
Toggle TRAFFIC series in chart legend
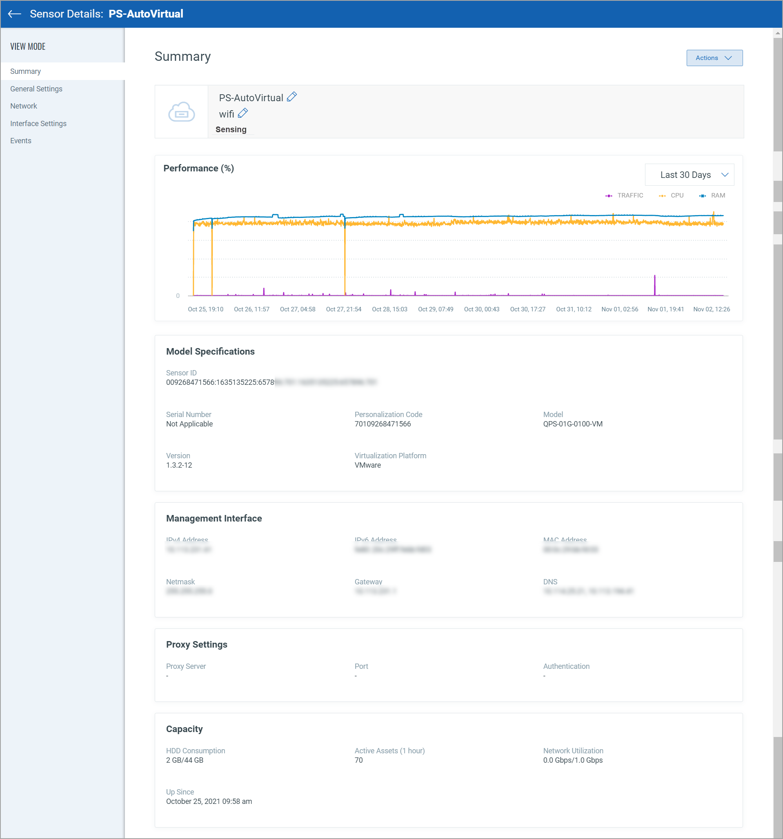click(x=624, y=195)
